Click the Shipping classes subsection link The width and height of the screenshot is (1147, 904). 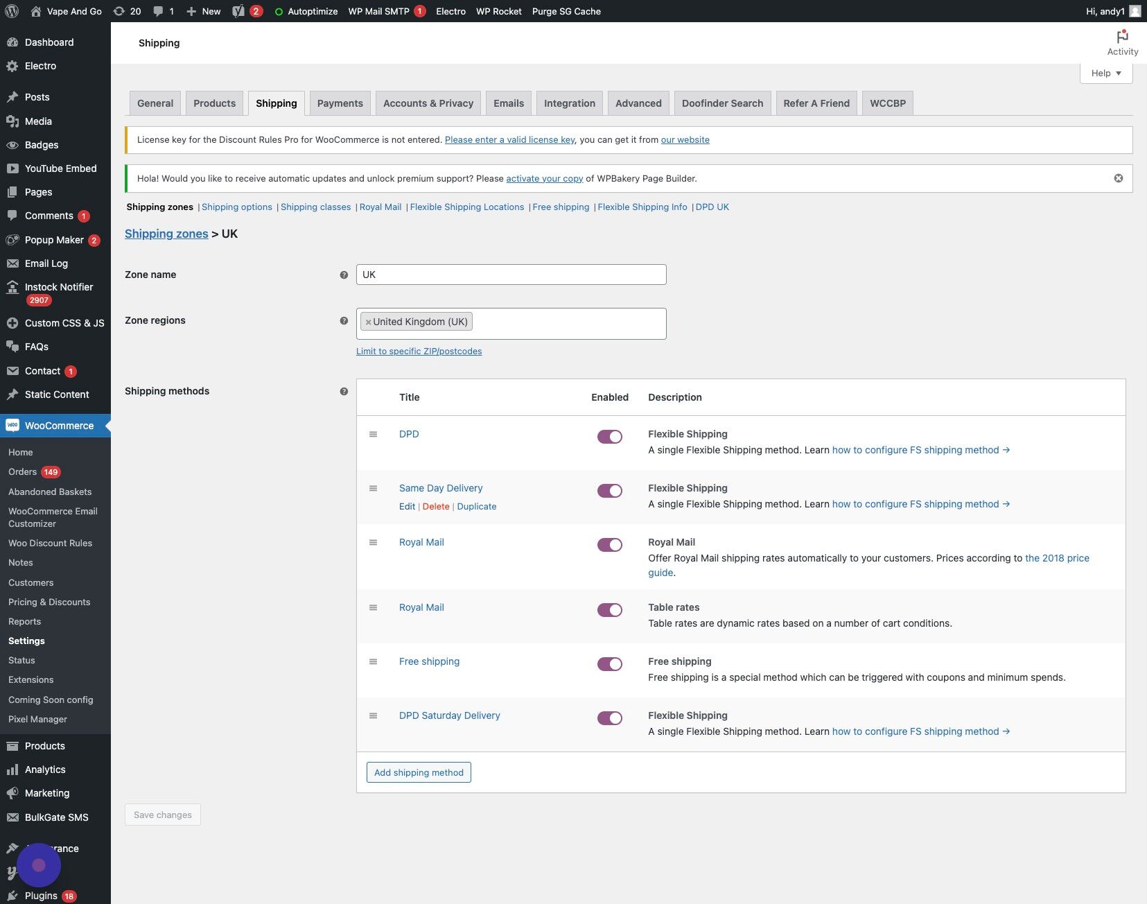pos(315,207)
